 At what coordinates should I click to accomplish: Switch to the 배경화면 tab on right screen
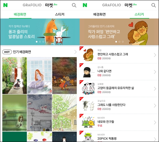pos(99,14)
